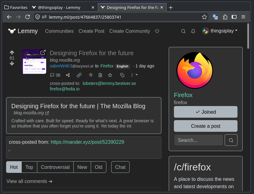Screen dimensions: 254x194
Task: Switch comments to Chat view
Action: [120, 167]
